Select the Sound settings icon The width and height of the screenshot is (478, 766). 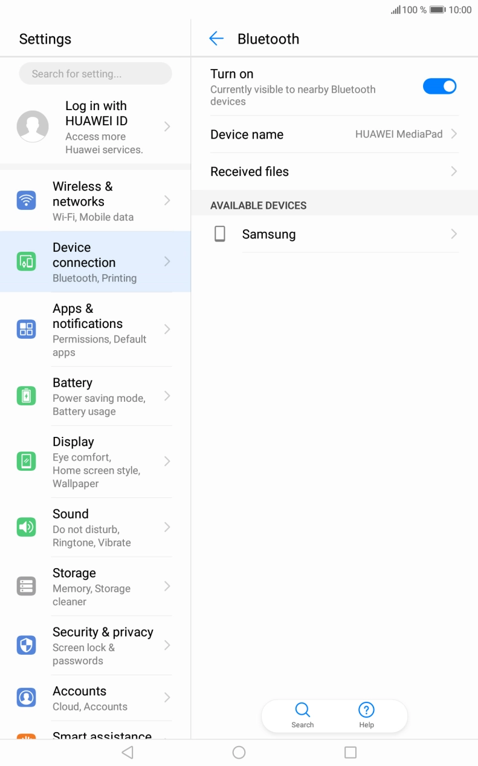[26, 527]
